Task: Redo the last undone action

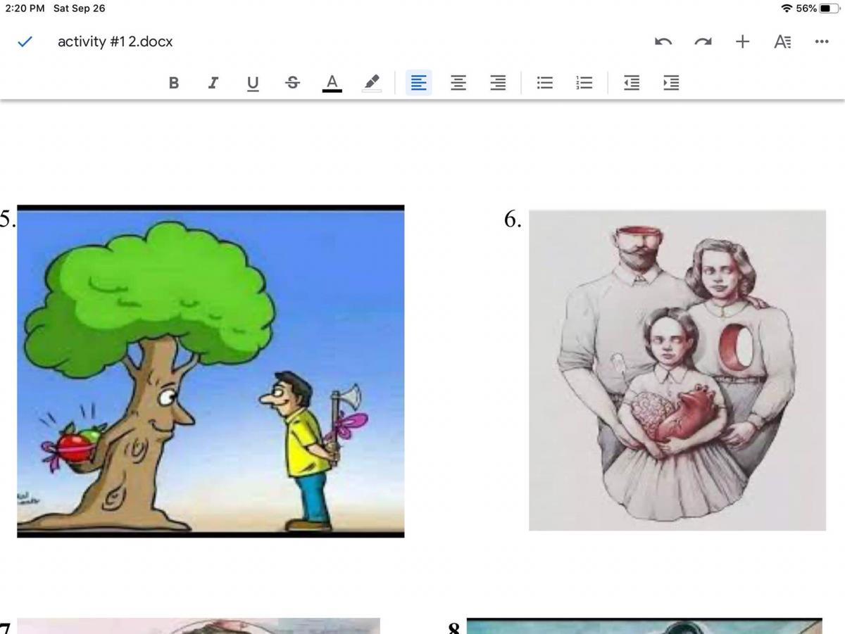Action: 703,42
